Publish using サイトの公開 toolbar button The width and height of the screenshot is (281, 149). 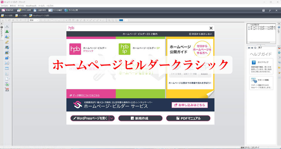71,10
